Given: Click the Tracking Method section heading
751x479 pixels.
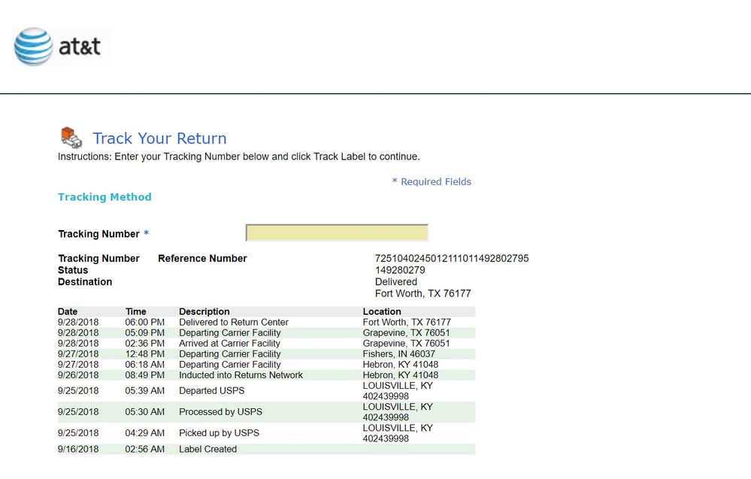Looking at the screenshot, I should coord(104,197).
